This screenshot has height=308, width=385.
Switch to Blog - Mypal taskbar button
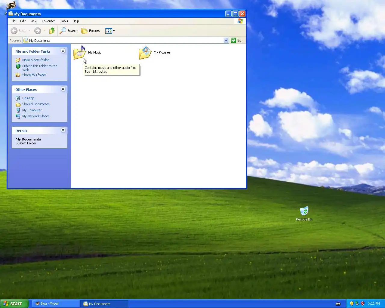[56, 303]
